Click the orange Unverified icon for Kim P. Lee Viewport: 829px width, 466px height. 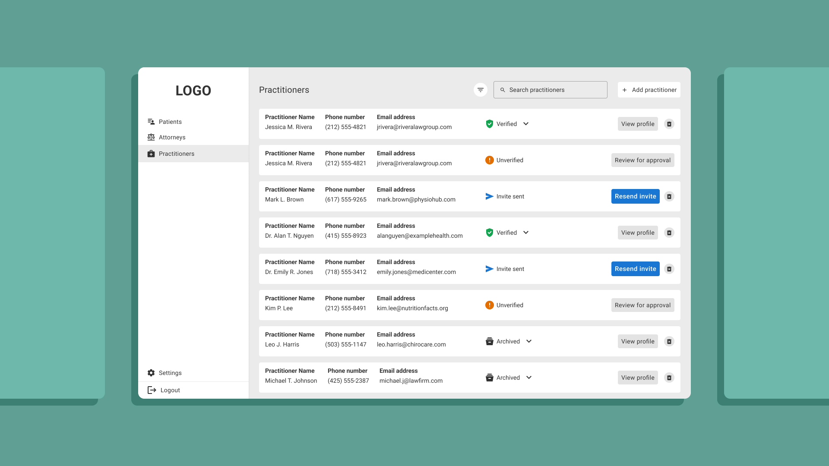[489, 305]
